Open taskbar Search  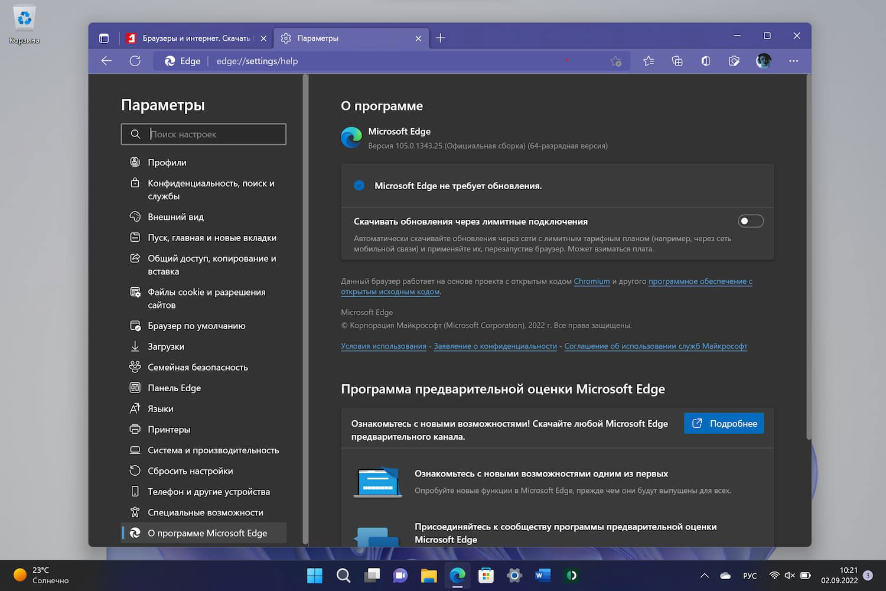tap(343, 576)
